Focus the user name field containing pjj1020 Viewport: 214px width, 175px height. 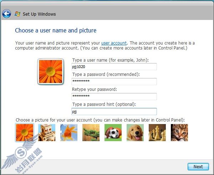(x=114, y=67)
